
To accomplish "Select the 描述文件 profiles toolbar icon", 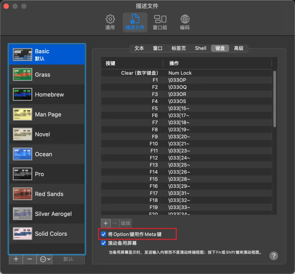I will [x=135, y=22].
